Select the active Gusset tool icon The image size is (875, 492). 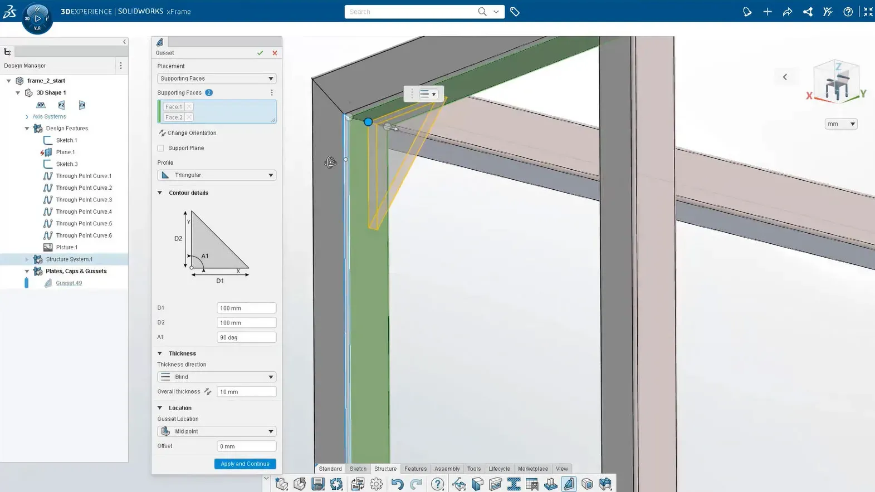tap(569, 484)
